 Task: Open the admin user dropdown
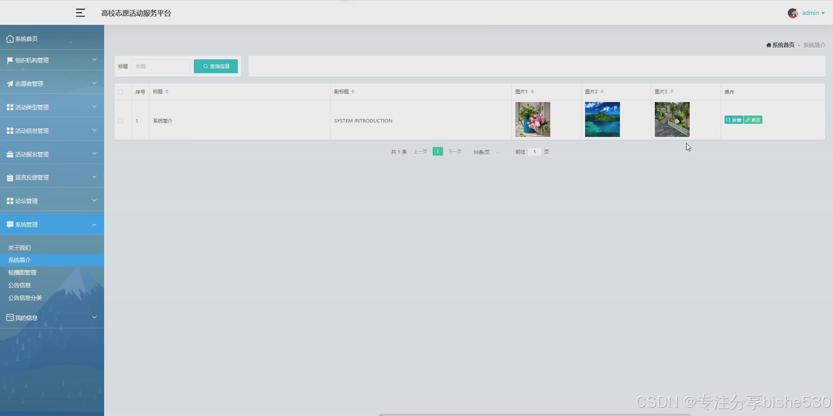pos(813,13)
